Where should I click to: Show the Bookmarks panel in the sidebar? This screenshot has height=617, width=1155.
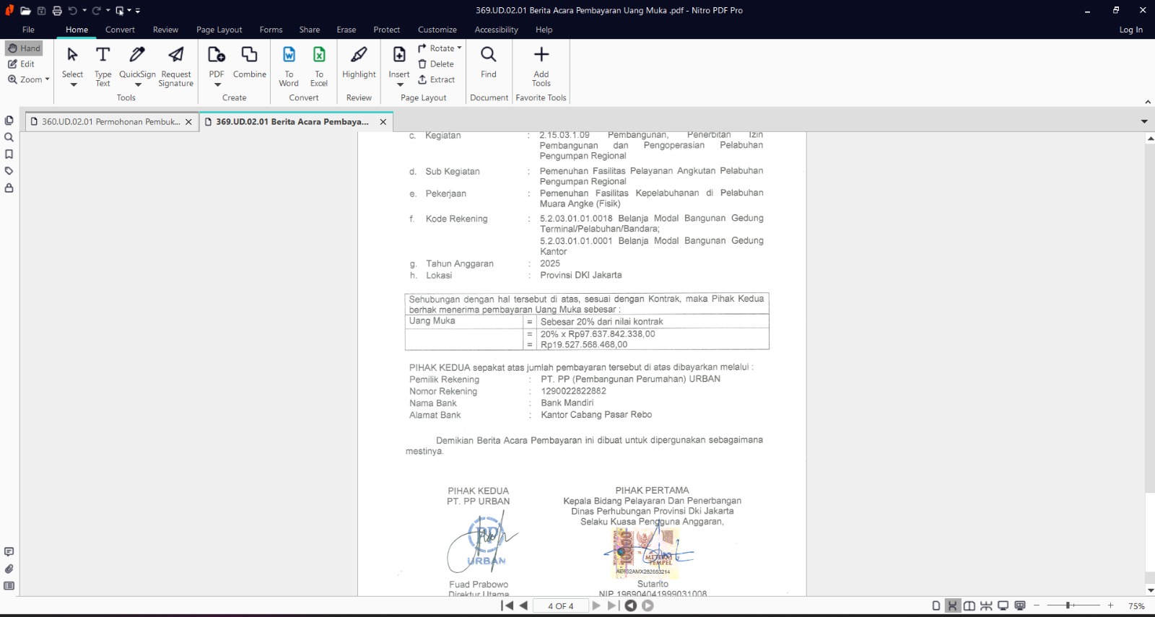[x=9, y=154]
